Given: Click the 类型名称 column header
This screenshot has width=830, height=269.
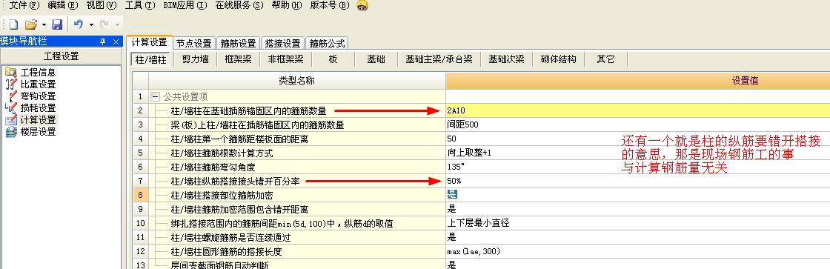Looking at the screenshot, I should pyautogui.click(x=297, y=81).
